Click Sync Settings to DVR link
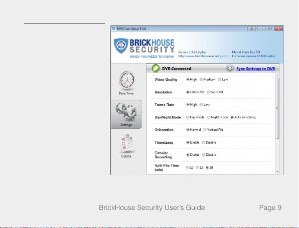 tap(256, 69)
